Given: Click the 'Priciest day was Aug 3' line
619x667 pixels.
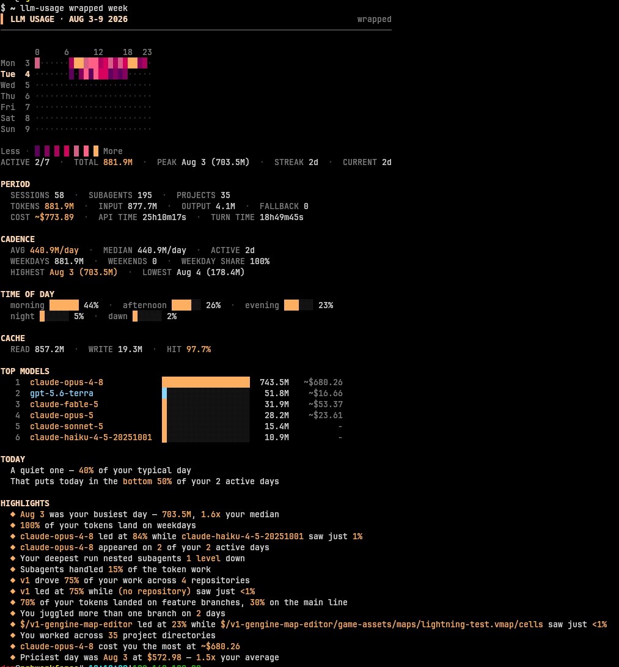Looking at the screenshot, I should tap(150, 658).
